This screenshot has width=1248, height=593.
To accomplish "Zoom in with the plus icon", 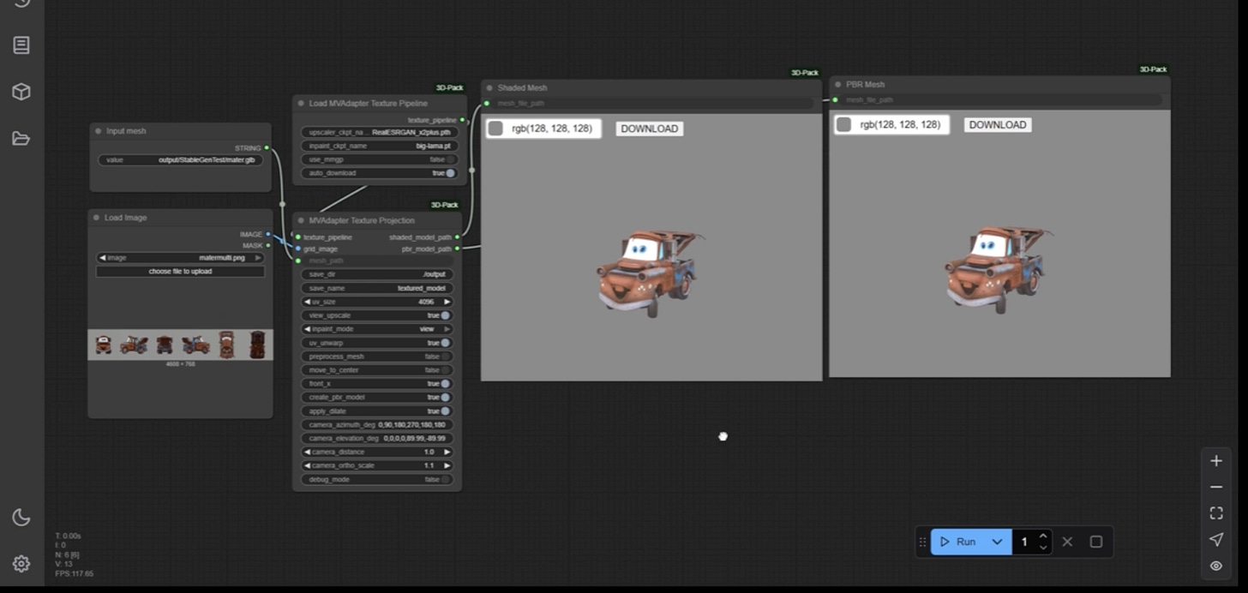I will pyautogui.click(x=1215, y=461).
